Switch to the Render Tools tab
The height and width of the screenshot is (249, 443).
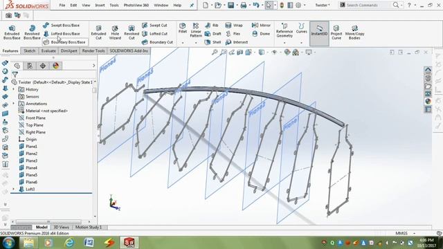tap(93, 50)
